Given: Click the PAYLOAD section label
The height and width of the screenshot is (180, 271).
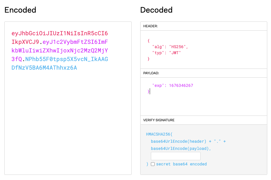Looking at the screenshot, I should click(x=152, y=73).
